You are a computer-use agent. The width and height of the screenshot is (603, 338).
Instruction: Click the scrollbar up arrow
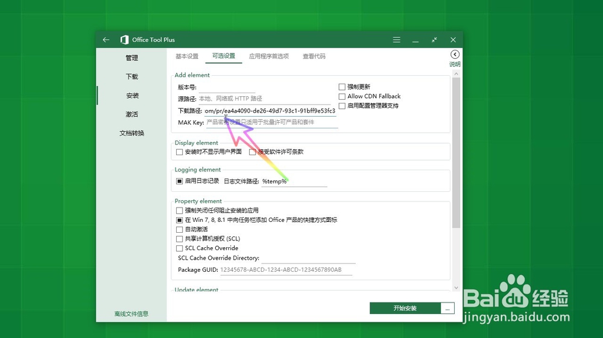pos(456,73)
